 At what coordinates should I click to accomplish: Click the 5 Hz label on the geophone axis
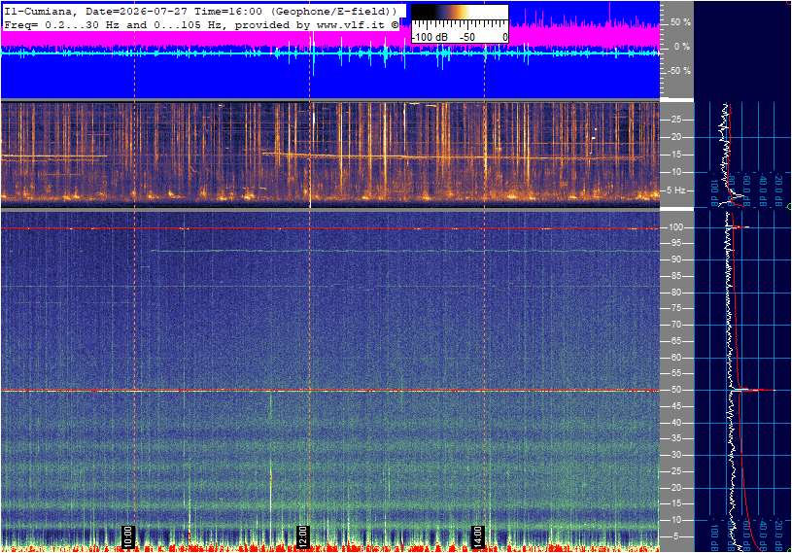675,190
